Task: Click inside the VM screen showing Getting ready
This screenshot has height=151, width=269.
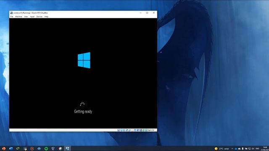Action: coord(83,73)
